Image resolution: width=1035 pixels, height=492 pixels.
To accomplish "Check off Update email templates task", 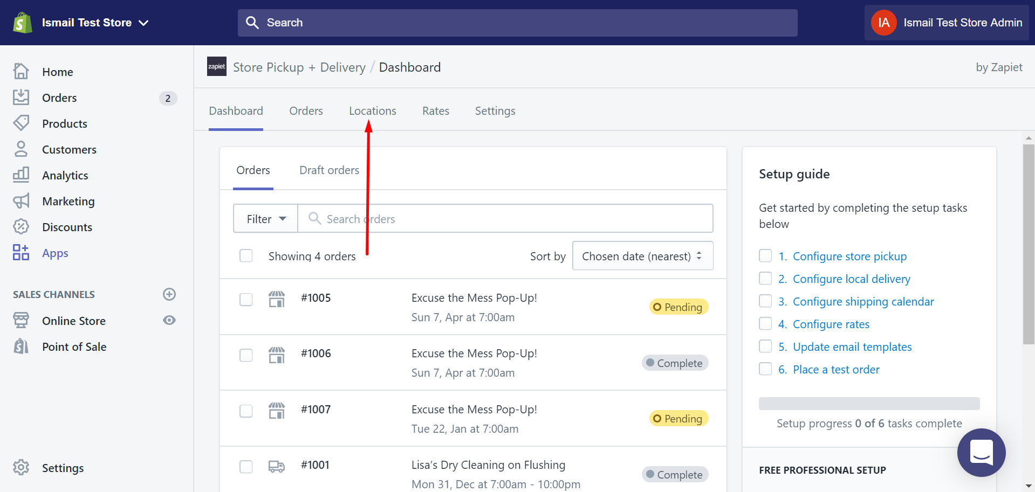I will (765, 346).
